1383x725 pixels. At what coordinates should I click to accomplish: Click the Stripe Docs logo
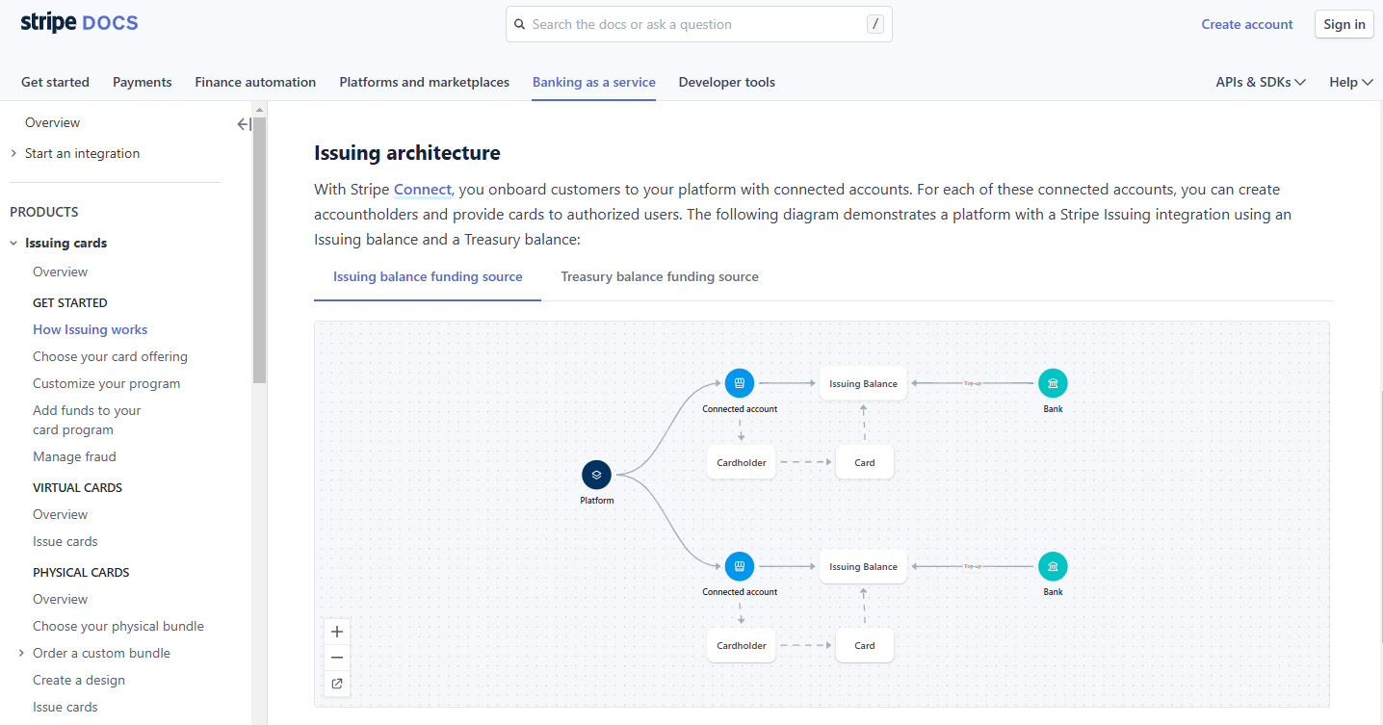click(x=79, y=23)
